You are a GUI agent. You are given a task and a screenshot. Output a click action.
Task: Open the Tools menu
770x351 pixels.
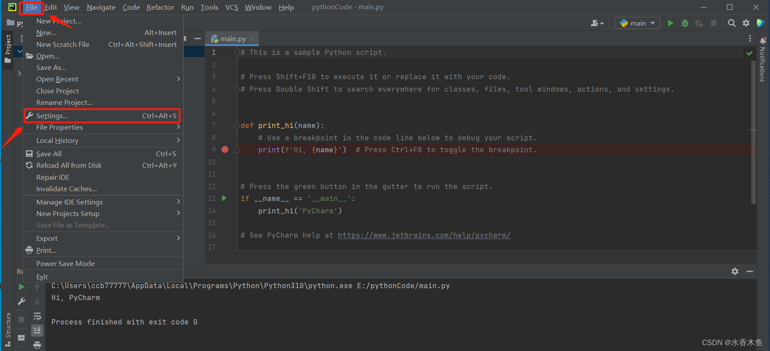209,7
